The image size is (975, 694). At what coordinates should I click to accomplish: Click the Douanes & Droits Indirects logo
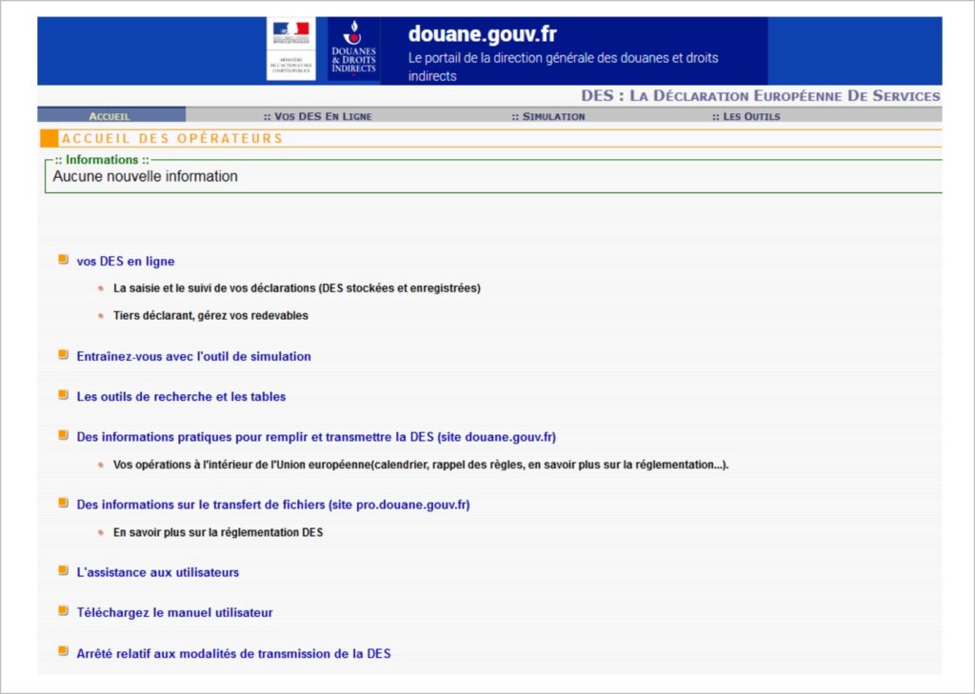353,50
